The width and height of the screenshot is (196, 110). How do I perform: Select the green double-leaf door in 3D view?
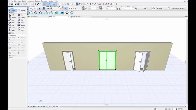pos(107,61)
